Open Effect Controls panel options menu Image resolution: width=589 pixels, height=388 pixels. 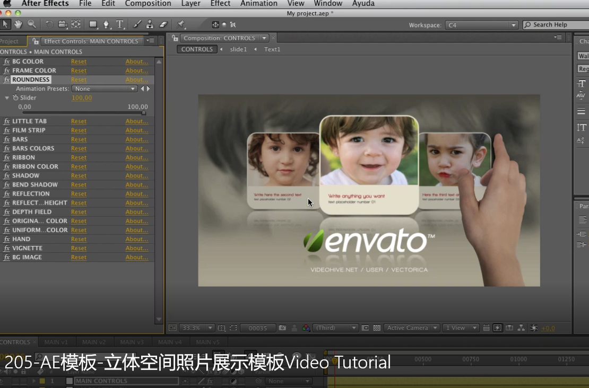coord(150,40)
